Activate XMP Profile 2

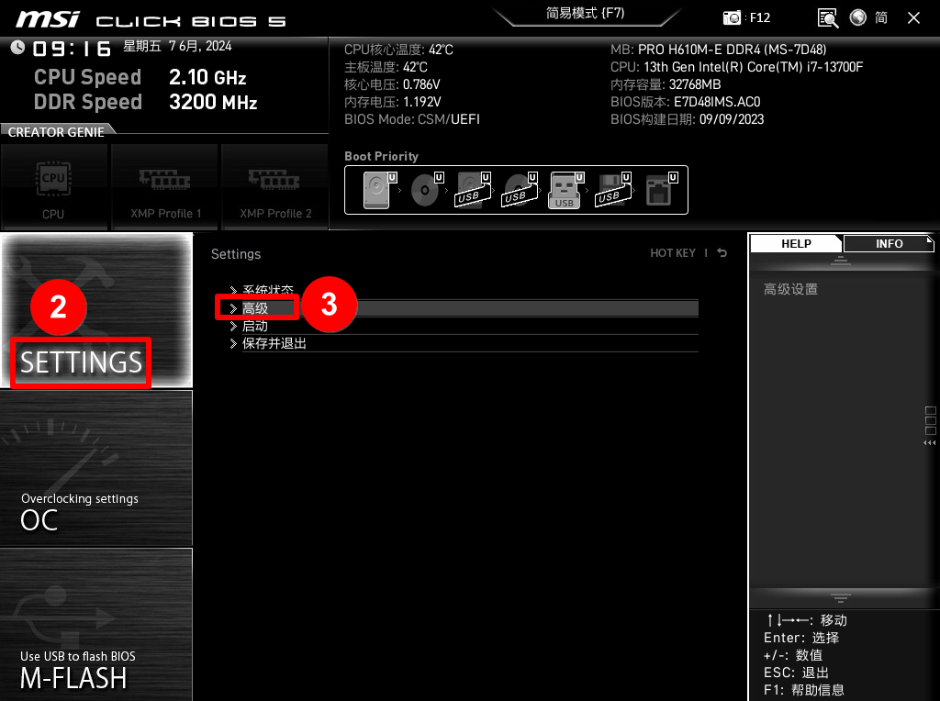coord(274,188)
